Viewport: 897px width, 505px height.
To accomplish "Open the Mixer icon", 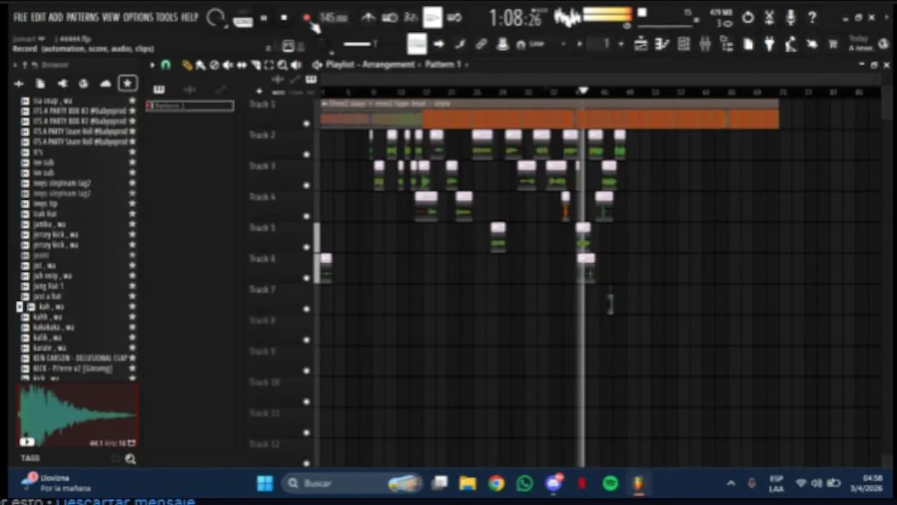I will [705, 44].
